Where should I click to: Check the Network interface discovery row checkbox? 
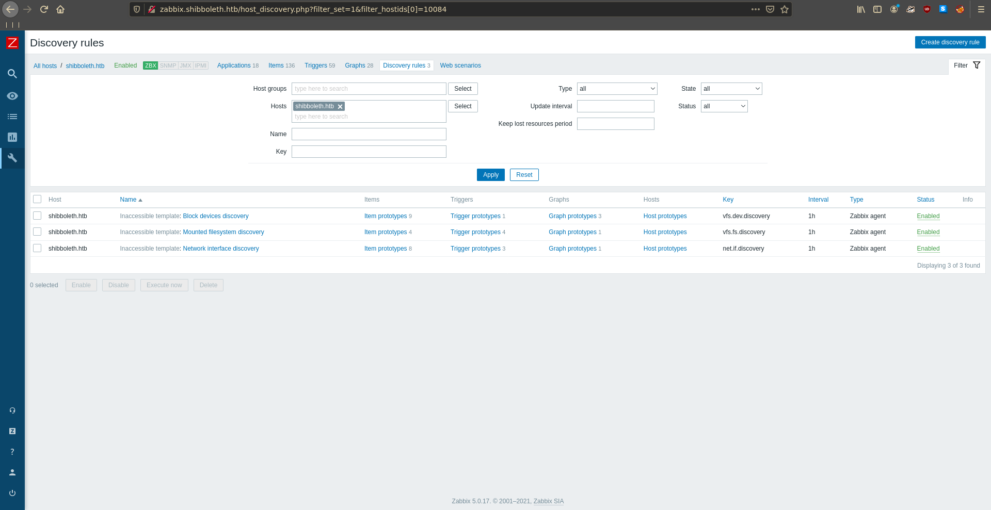point(37,248)
